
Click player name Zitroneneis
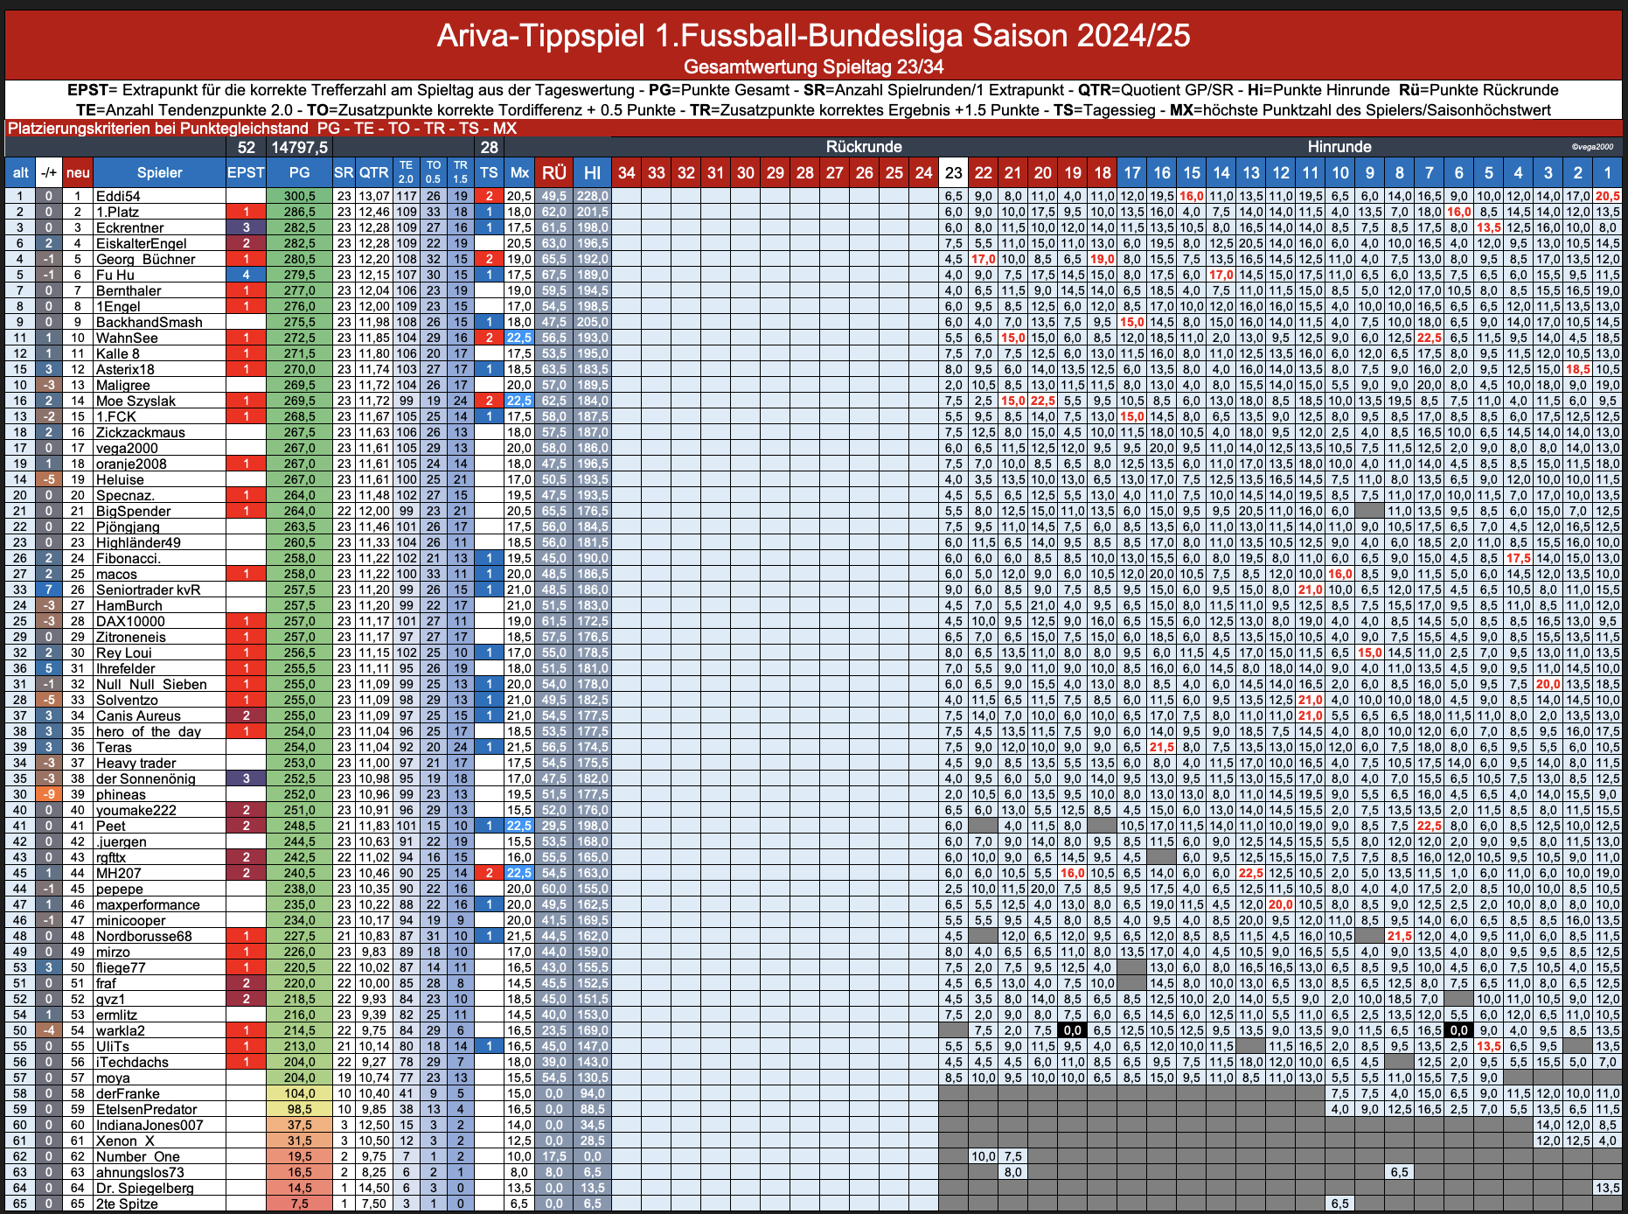(x=130, y=637)
